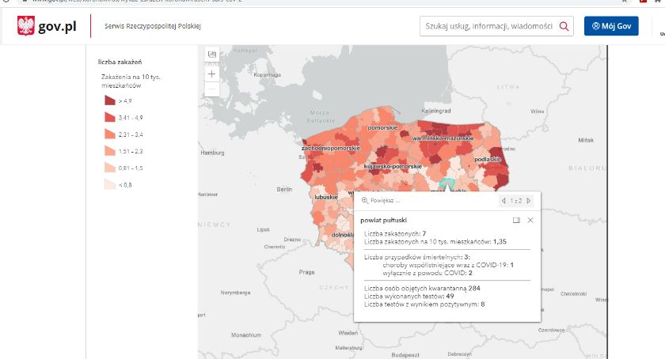The width and height of the screenshot is (665, 359).
Task: Click the gov.pl text logo
Action: tap(57, 26)
